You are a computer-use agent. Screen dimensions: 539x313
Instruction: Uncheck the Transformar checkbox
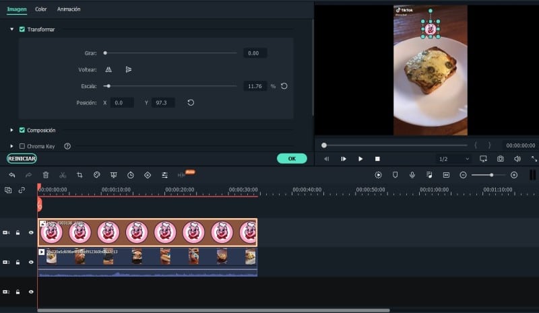22,29
